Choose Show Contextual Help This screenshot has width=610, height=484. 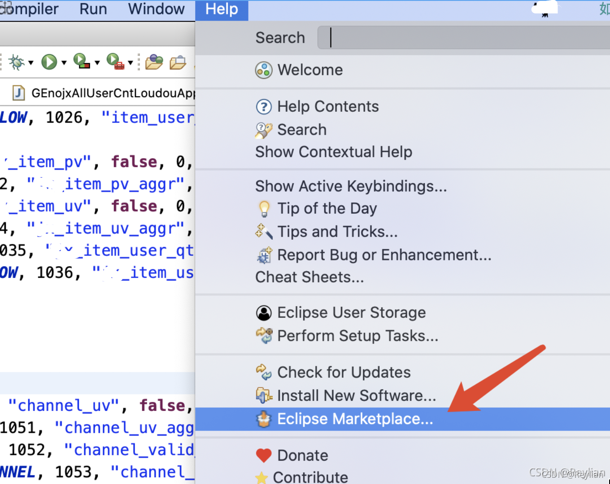402,152
